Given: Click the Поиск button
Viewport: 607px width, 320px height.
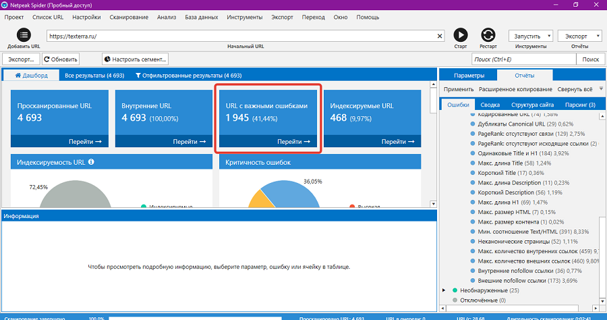Looking at the screenshot, I should pos(590,59).
